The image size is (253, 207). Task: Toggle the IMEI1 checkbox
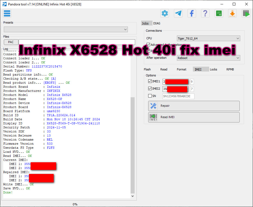coord(150,81)
